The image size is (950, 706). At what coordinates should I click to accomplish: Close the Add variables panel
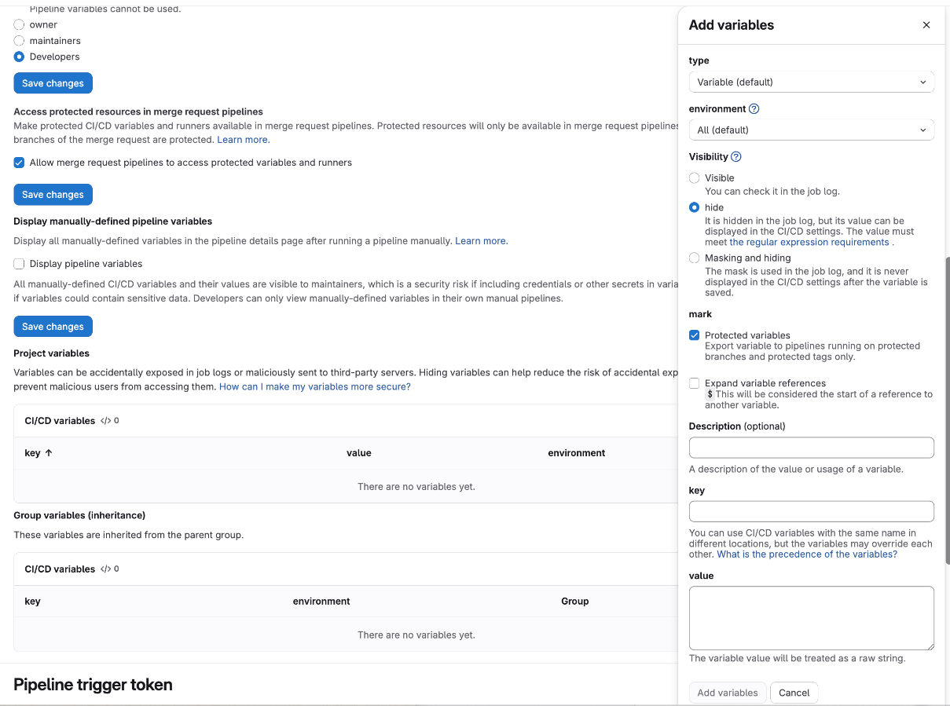(926, 25)
